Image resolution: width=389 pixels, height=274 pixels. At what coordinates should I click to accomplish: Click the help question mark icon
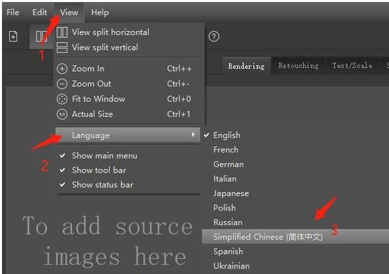click(214, 36)
